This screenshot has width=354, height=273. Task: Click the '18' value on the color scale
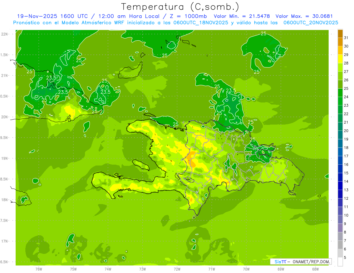tap(346, 148)
